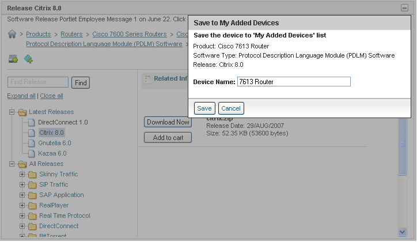Click into the Find Release search box
Viewport: 417px width, 242px height.
(x=38, y=82)
